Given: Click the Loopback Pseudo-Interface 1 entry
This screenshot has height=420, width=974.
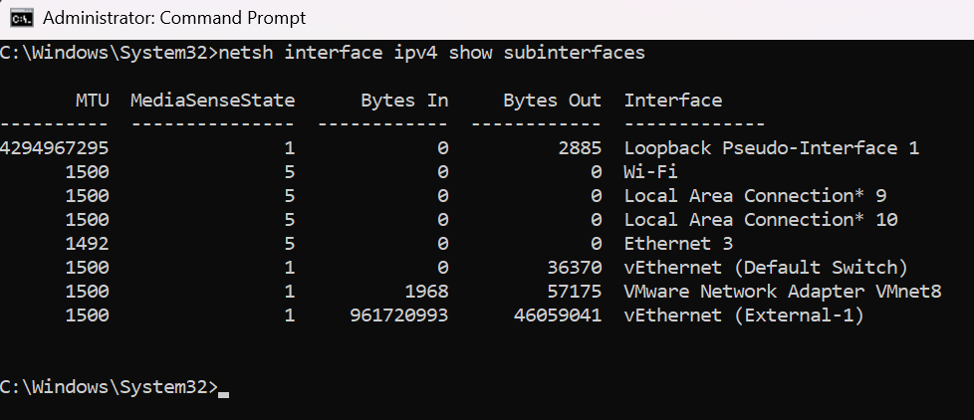Looking at the screenshot, I should coord(772,148).
